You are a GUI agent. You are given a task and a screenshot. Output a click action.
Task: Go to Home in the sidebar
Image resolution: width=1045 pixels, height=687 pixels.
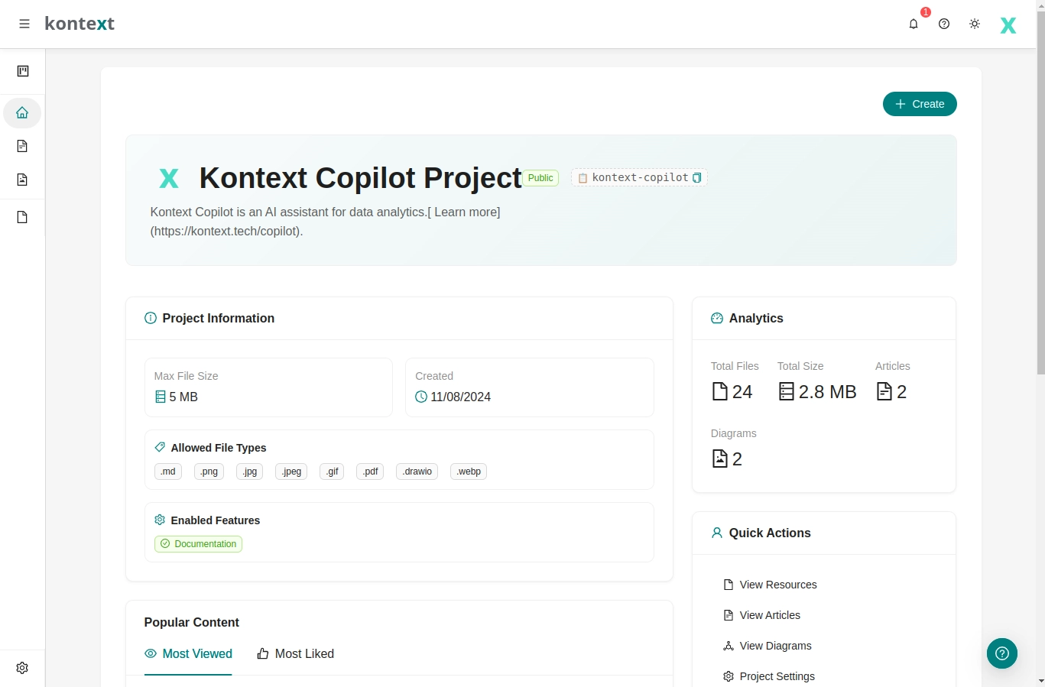pyautogui.click(x=22, y=113)
